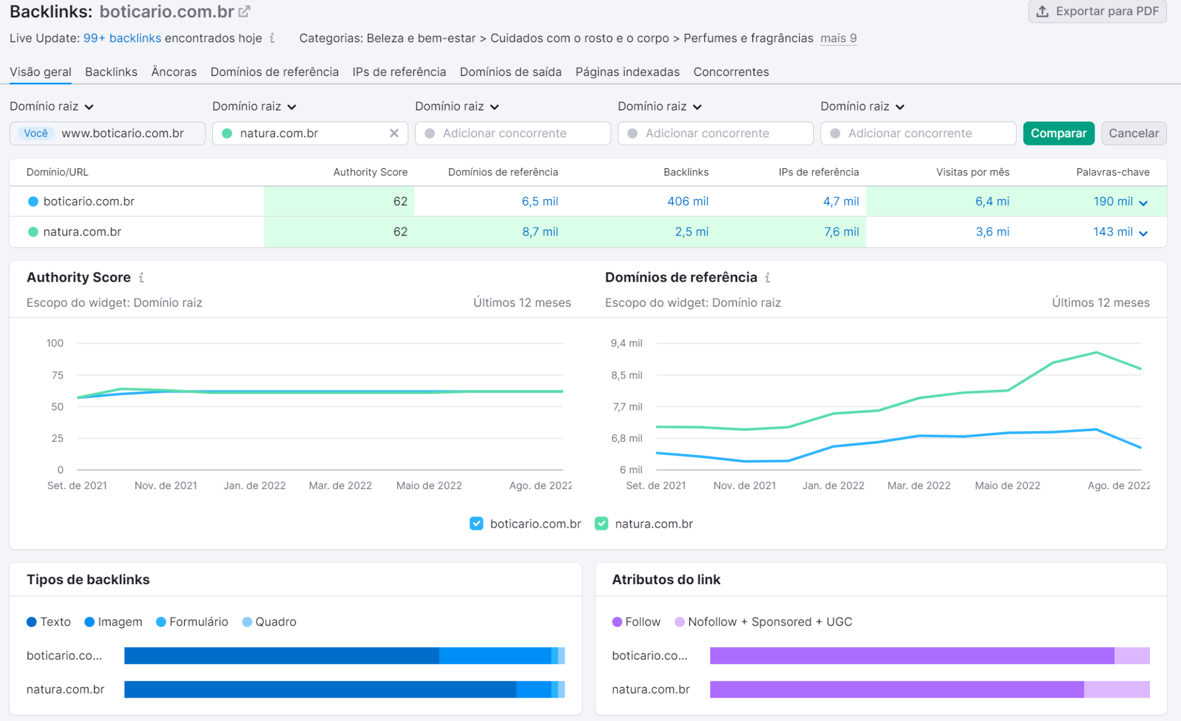Switch to Backlinks tab
The height and width of the screenshot is (721, 1181).
(111, 72)
